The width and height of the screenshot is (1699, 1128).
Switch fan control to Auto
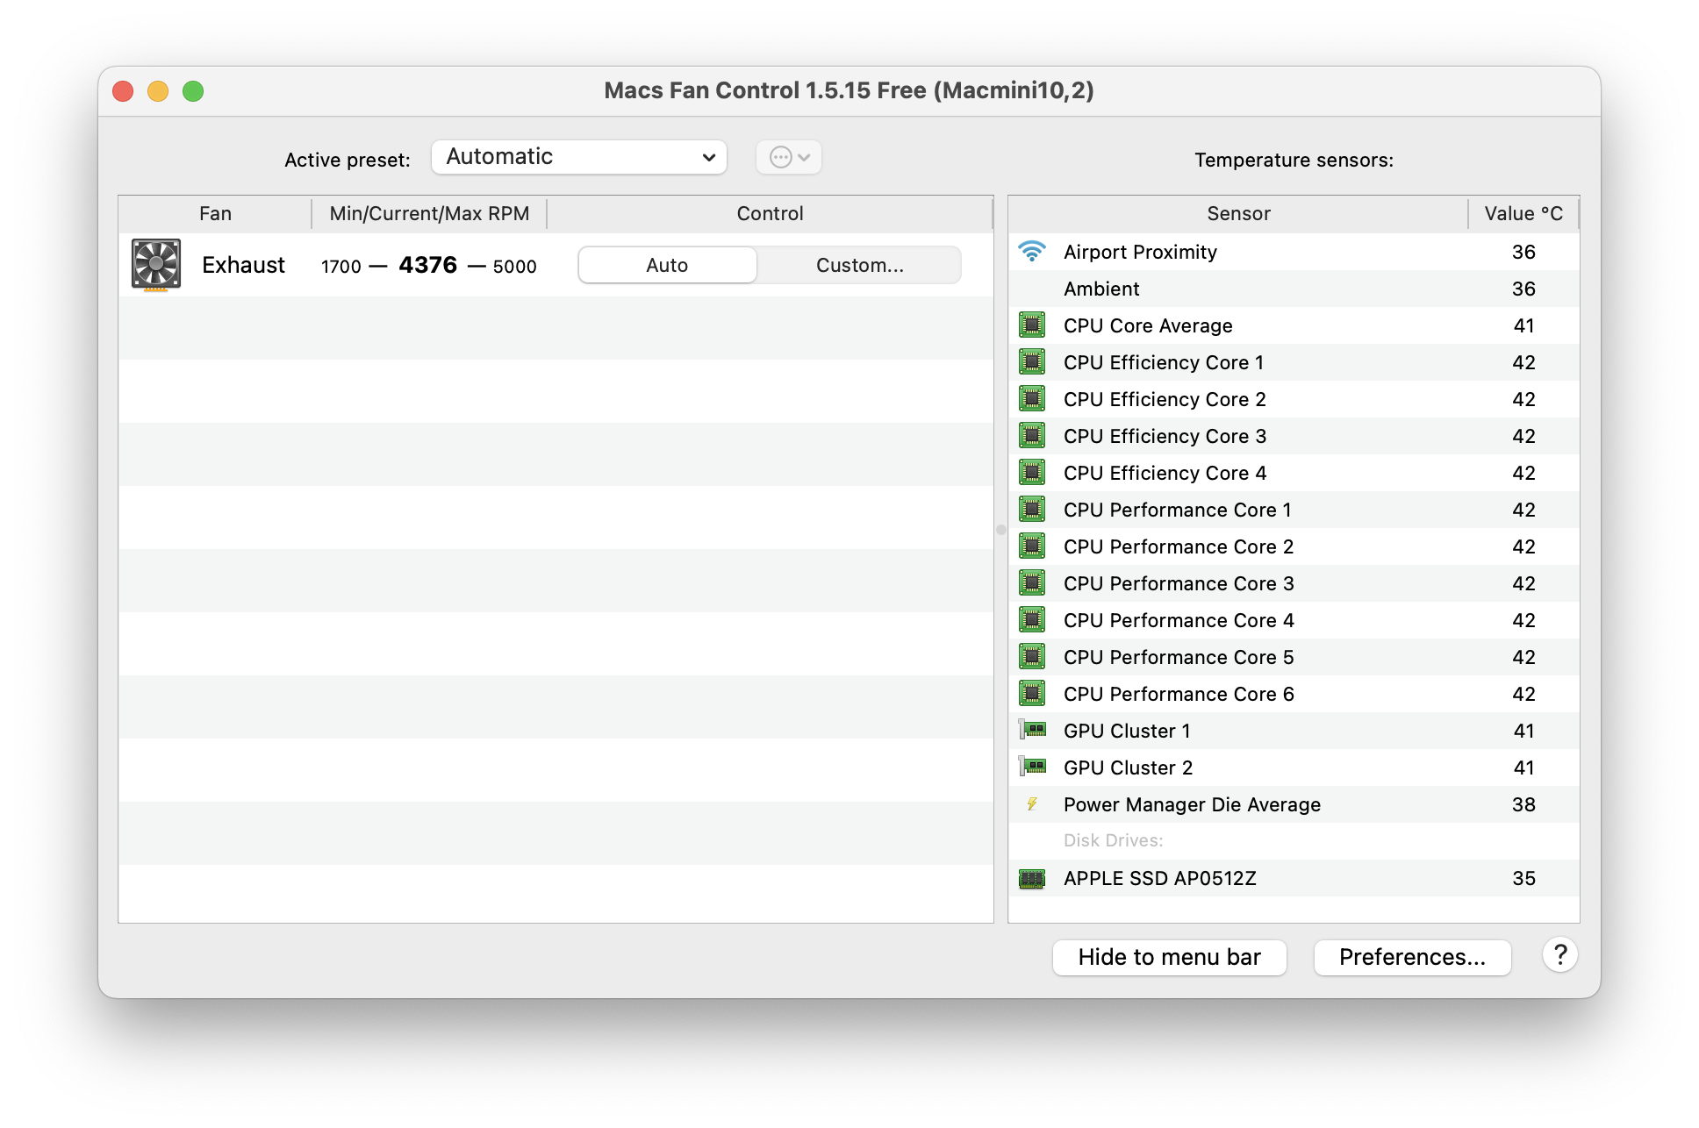click(667, 265)
